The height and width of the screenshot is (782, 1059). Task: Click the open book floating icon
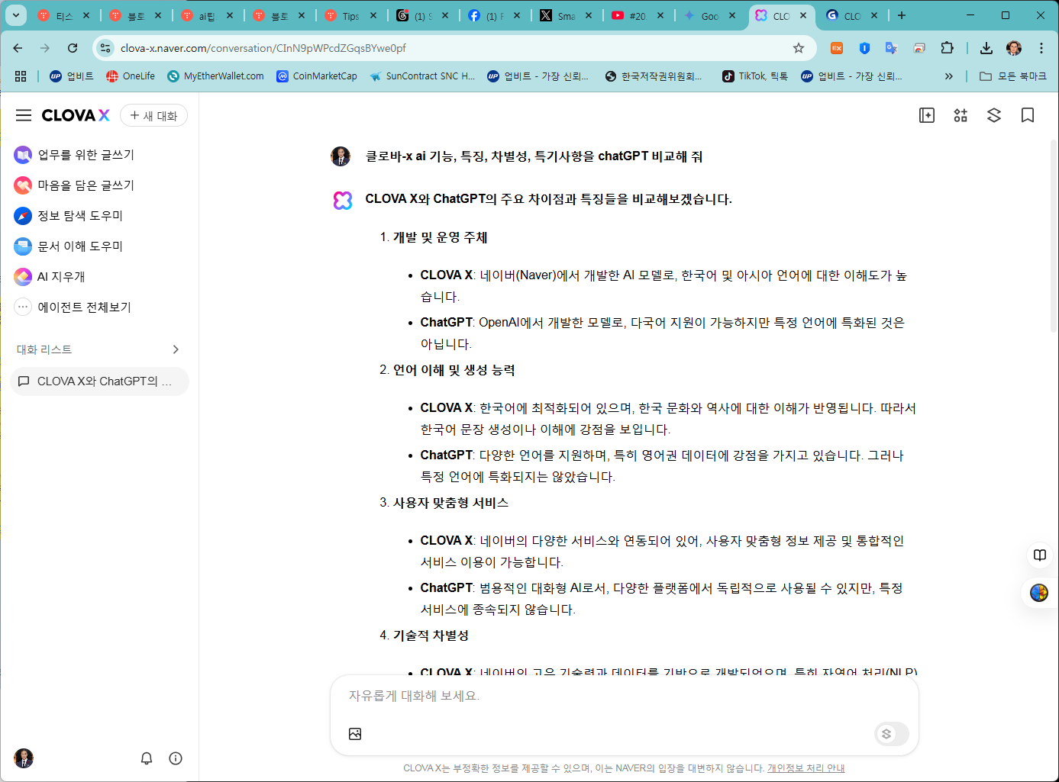tap(1040, 555)
